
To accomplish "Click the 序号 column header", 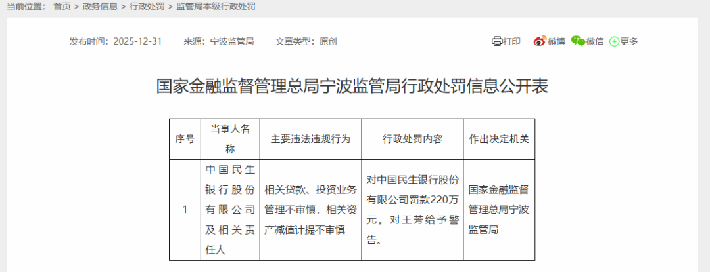I will coord(185,139).
